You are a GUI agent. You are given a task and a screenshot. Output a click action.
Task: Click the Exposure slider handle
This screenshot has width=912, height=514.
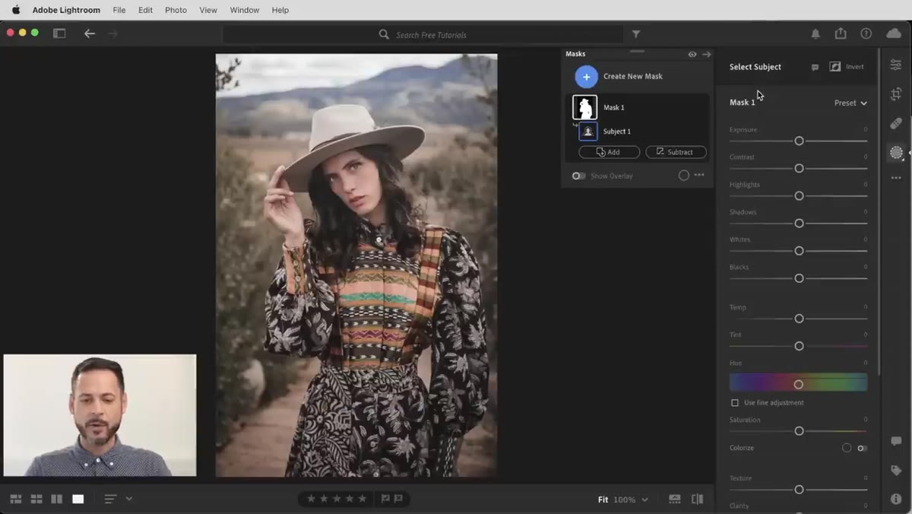[799, 141]
